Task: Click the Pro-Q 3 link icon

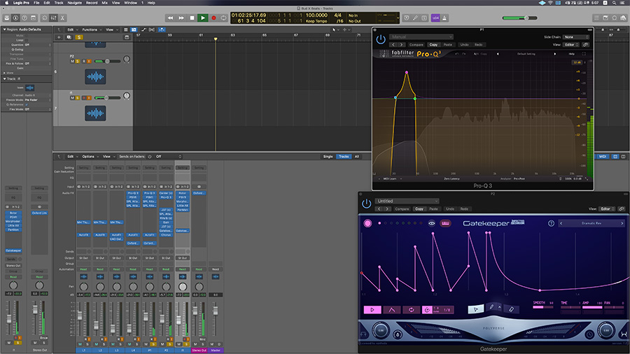Action: 585,45
